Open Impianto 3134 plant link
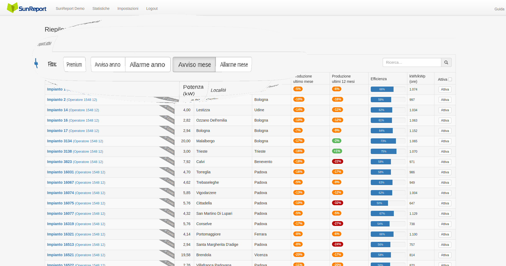This screenshot has width=506, height=266. 75,141
